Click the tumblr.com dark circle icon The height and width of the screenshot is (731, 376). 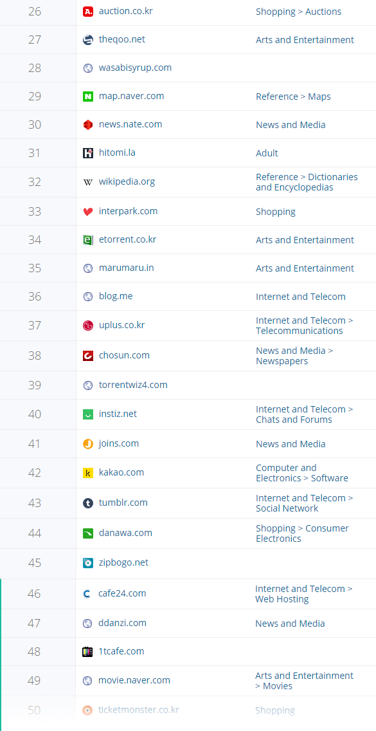coord(88,503)
